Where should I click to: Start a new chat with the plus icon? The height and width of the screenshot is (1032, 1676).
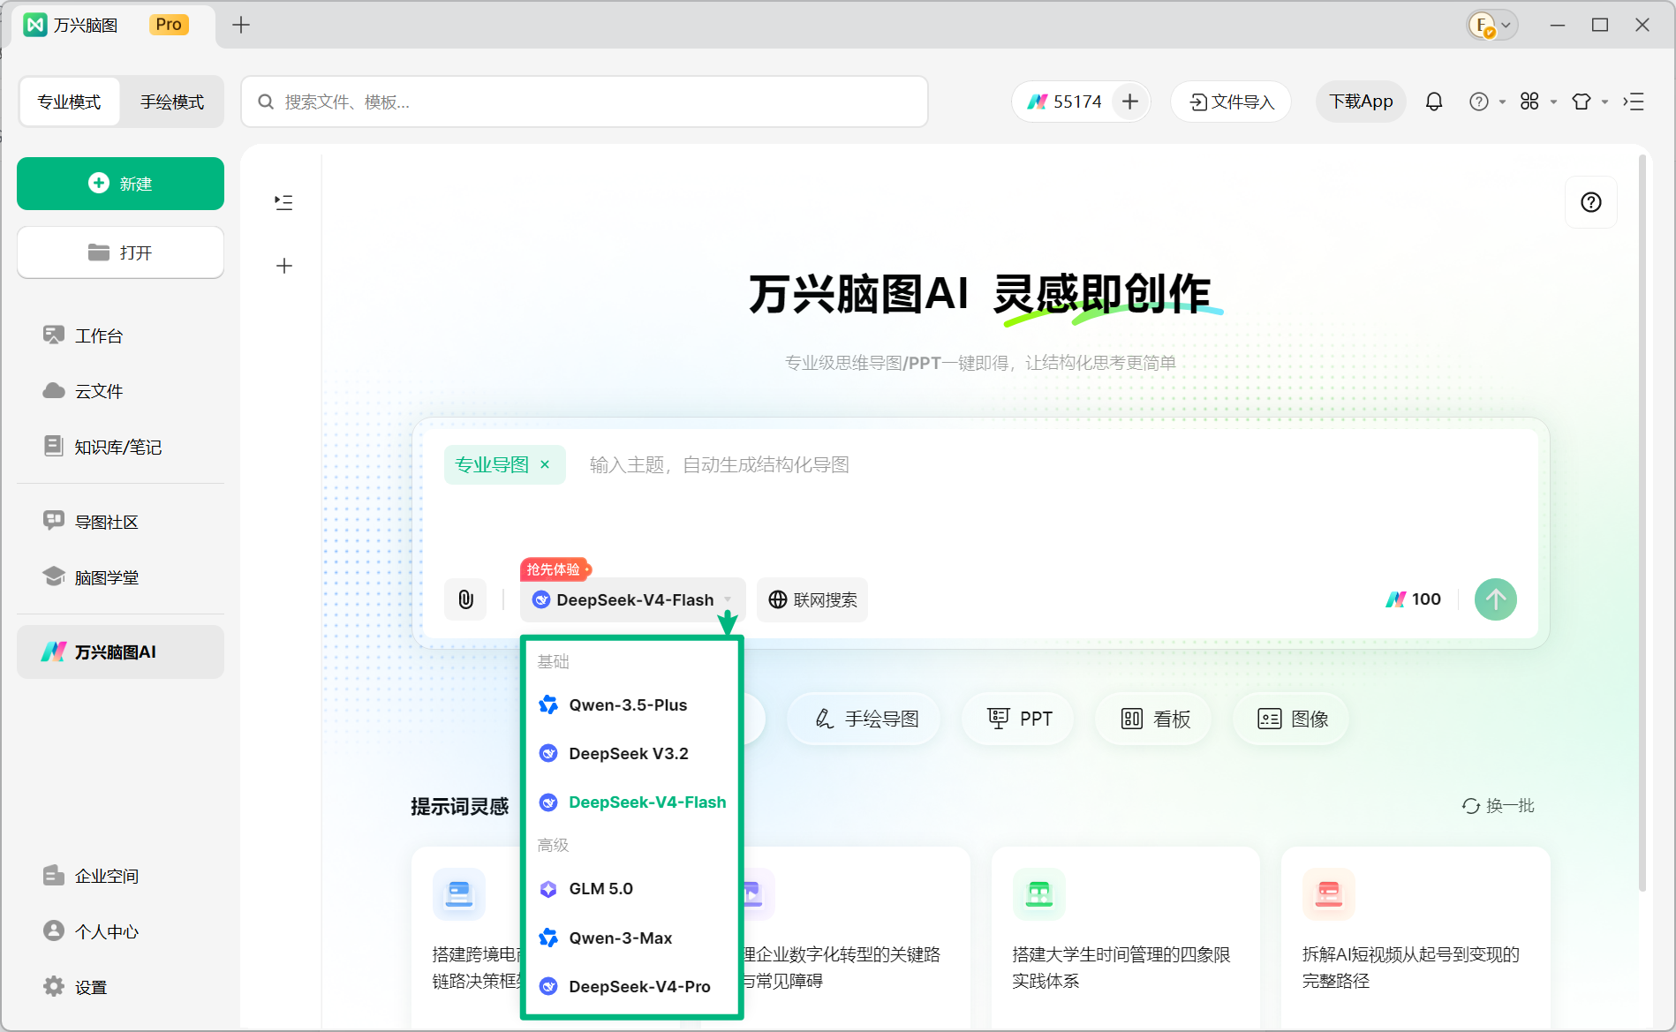[x=284, y=266]
